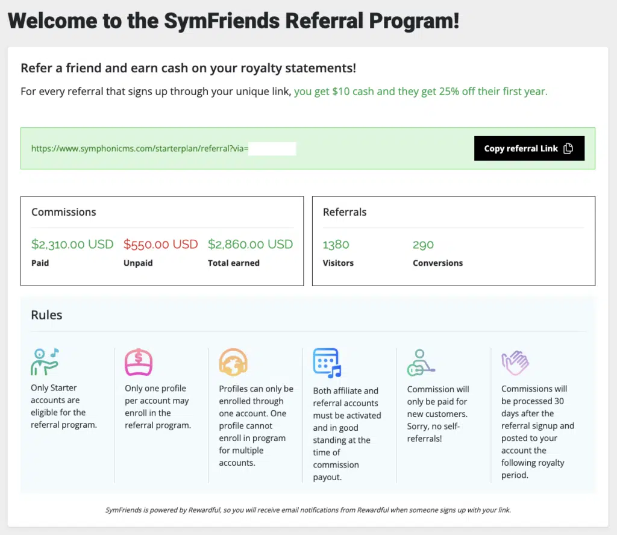617x535 pixels.
Task: Click the Paid amount of $2,310.00 USD
Action: click(72, 245)
